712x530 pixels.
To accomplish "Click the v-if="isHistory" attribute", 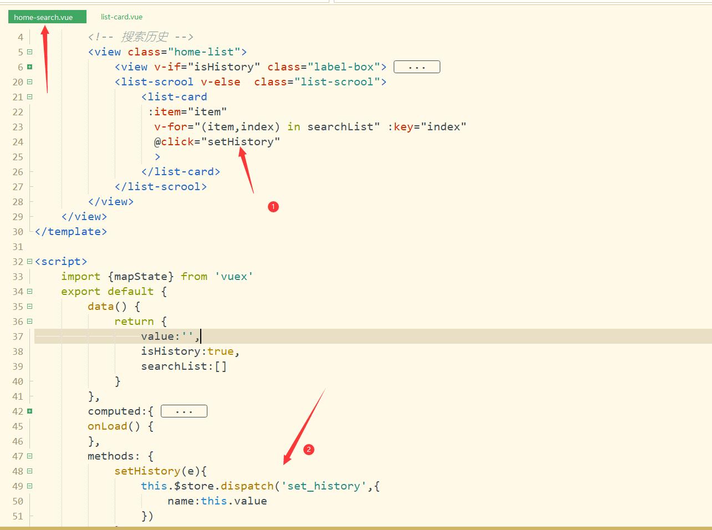I will tap(207, 67).
